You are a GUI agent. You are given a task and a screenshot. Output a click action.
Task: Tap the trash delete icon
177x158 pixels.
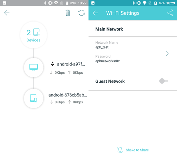point(68,13)
